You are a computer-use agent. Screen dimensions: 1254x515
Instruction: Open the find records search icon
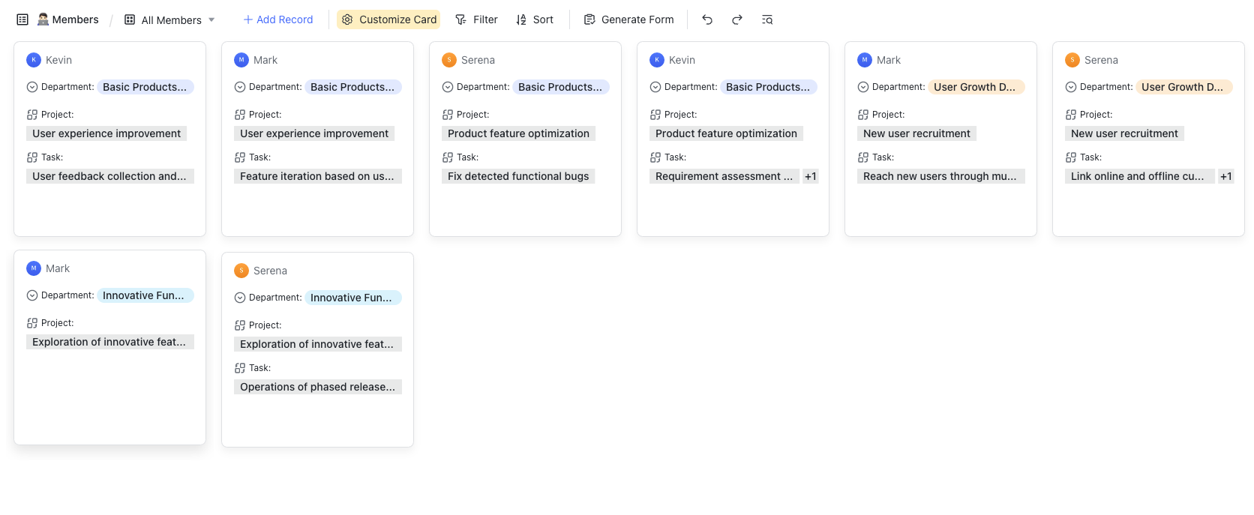coord(767,19)
